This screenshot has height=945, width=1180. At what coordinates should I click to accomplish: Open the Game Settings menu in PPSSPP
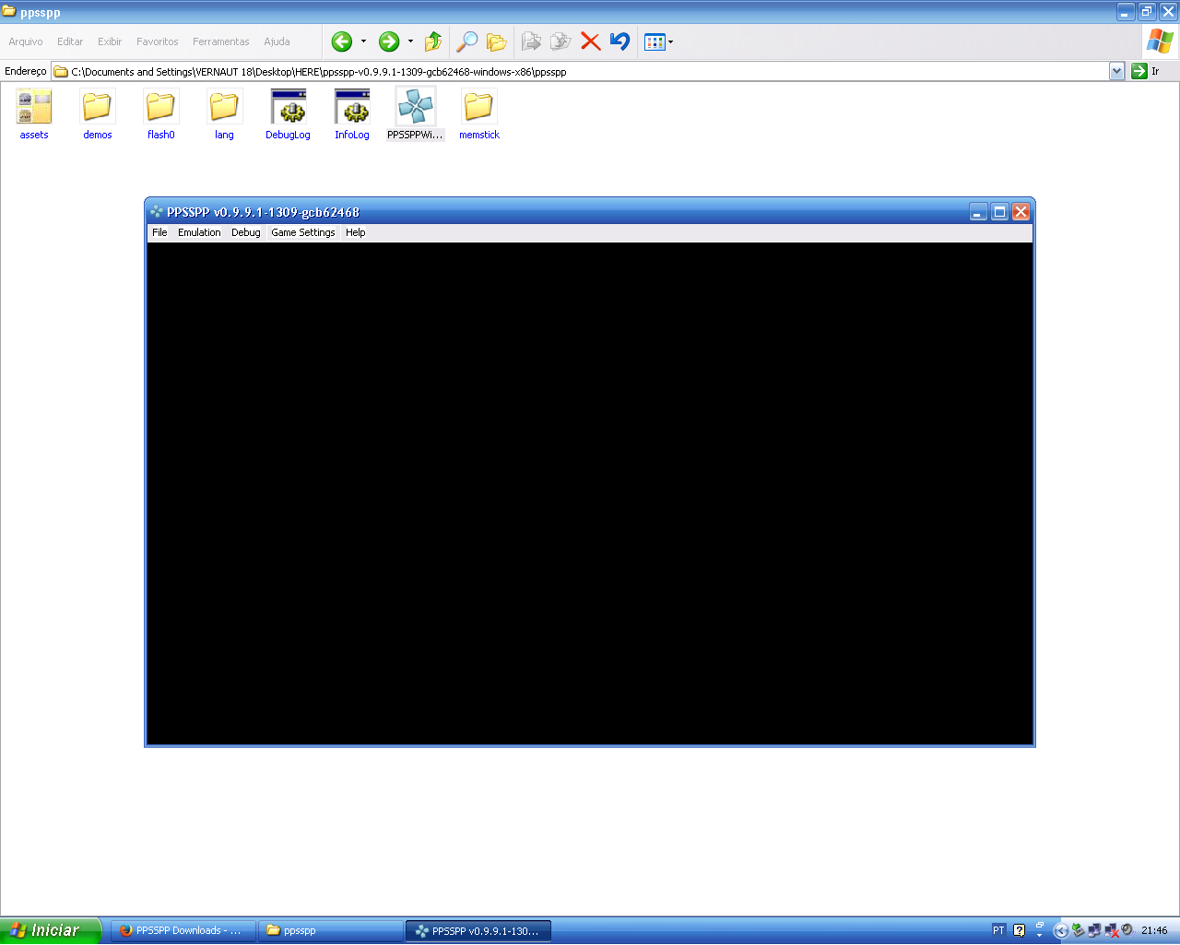[302, 232]
